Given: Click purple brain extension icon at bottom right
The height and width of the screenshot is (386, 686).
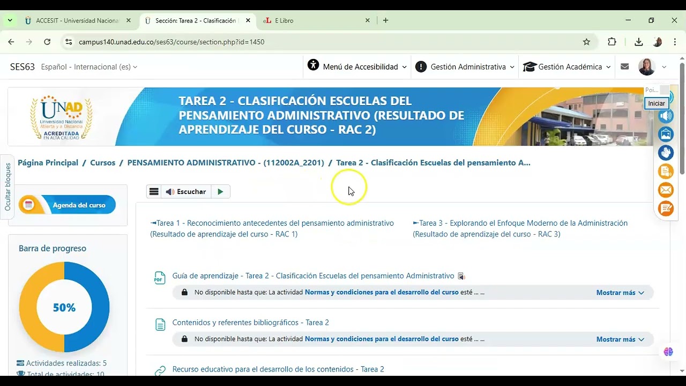Looking at the screenshot, I should point(668,352).
